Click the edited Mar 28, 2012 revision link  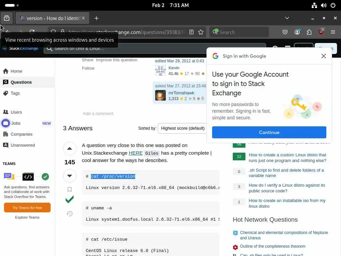pos(179,61)
